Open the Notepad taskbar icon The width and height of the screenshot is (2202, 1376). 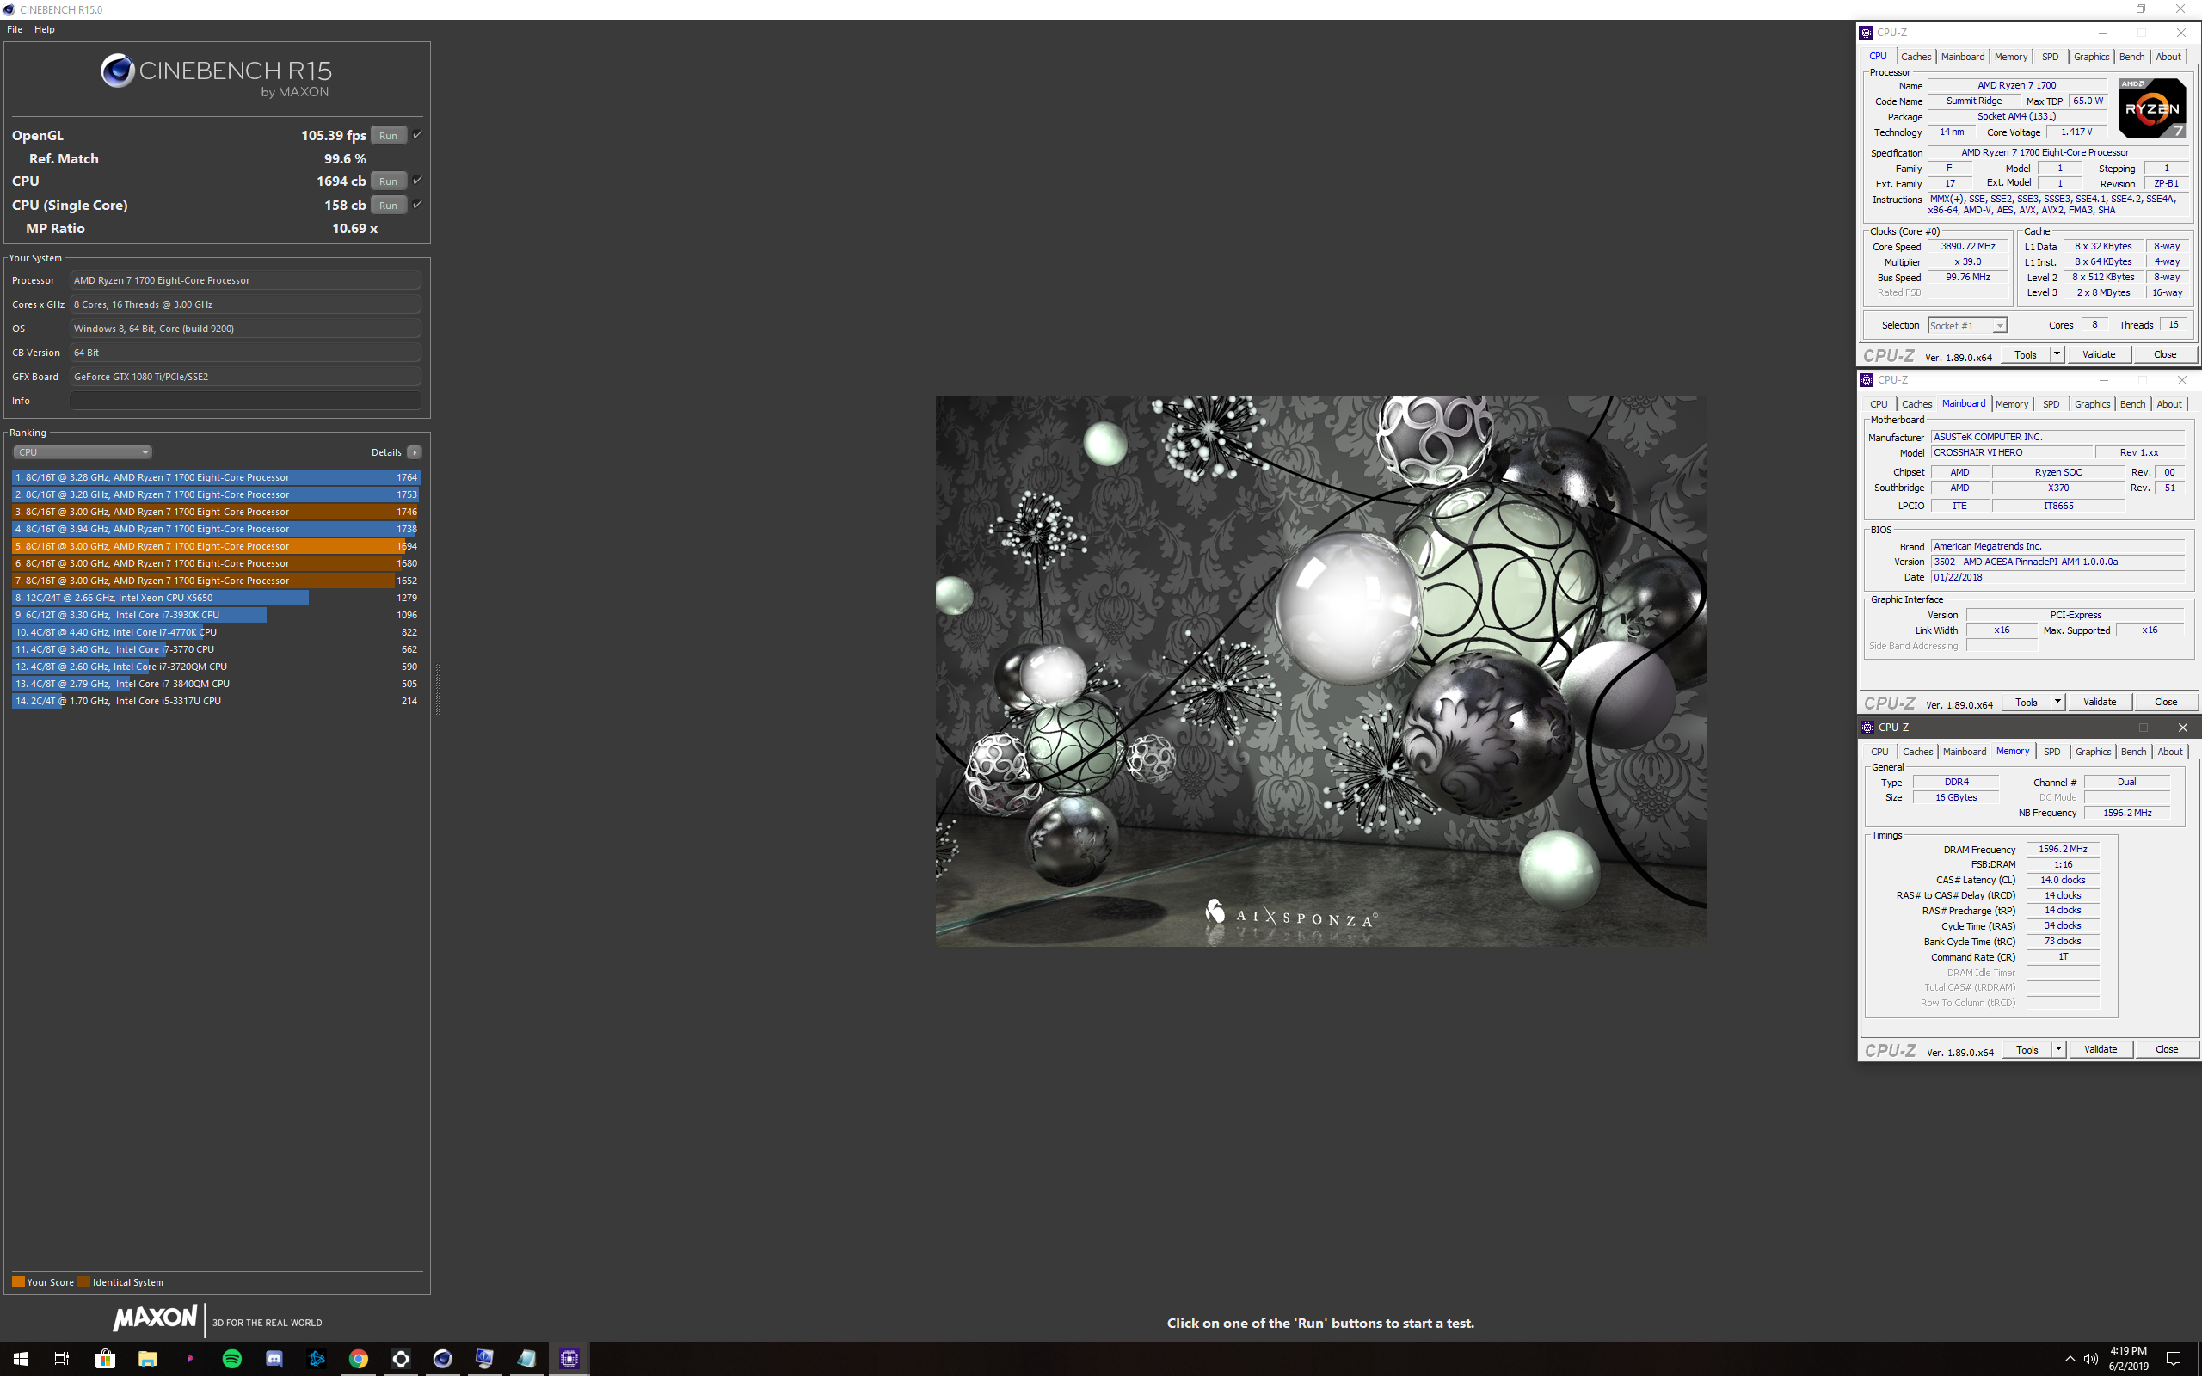tap(526, 1359)
